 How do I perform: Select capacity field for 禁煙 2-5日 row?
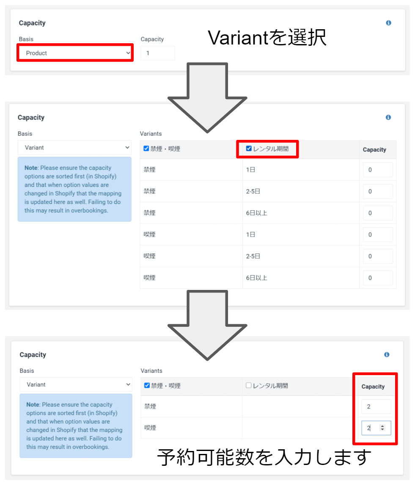click(377, 191)
